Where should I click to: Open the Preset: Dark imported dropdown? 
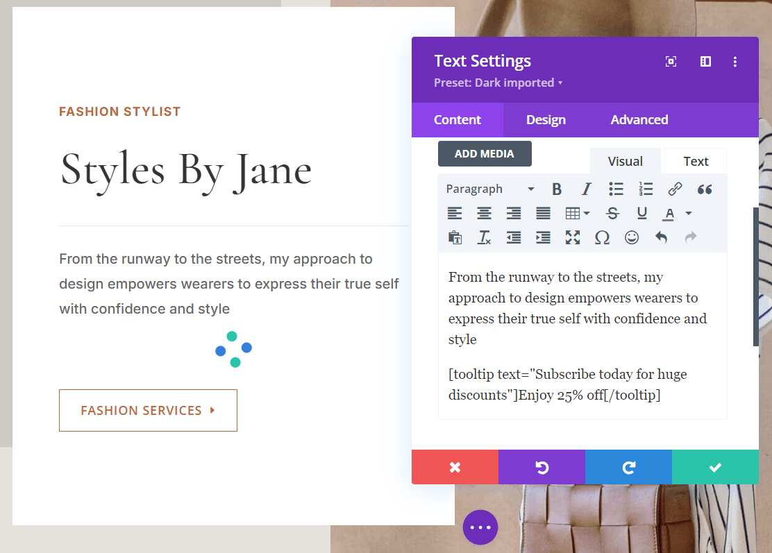pos(498,83)
